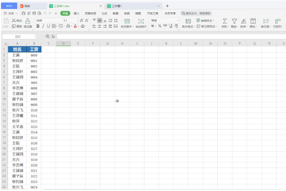
Task: Click the formula bar input field
Action: point(171,37)
